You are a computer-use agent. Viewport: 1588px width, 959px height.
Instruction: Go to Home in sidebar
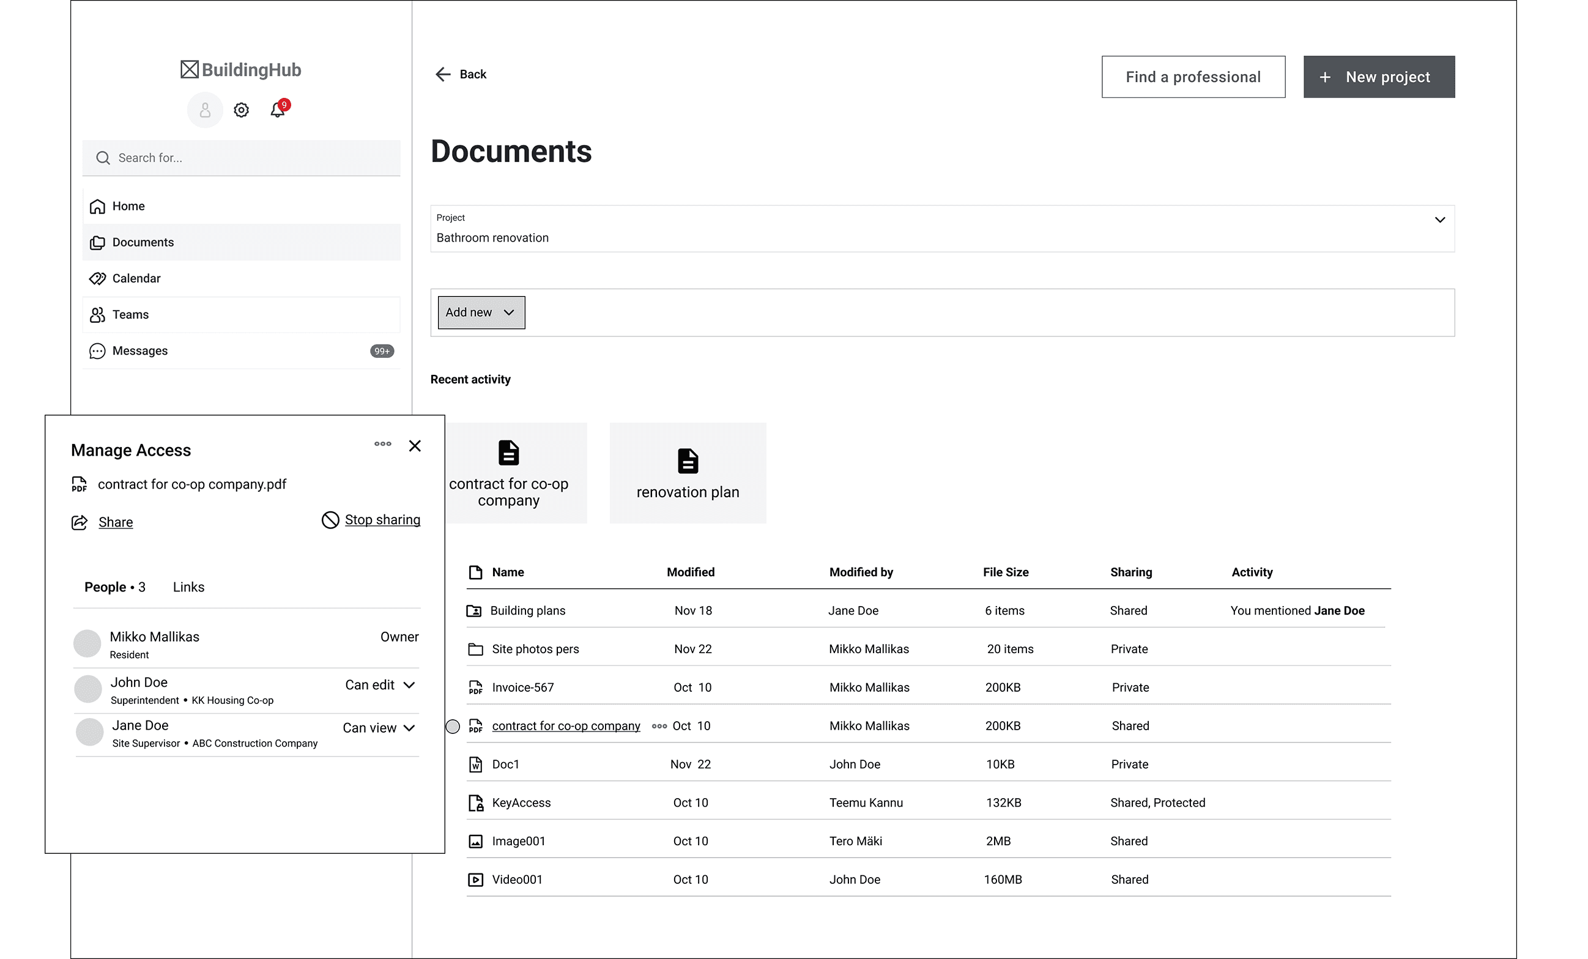tap(241, 206)
